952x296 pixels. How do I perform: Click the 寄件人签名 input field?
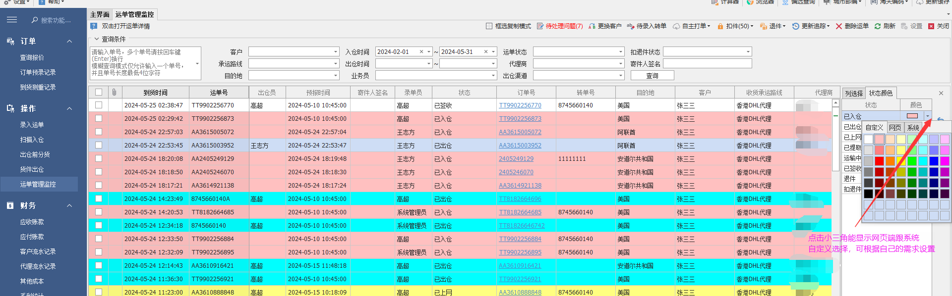pyautogui.click(x=707, y=64)
